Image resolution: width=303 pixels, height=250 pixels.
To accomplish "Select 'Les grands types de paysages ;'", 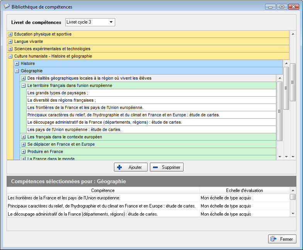I will coord(151,93).
